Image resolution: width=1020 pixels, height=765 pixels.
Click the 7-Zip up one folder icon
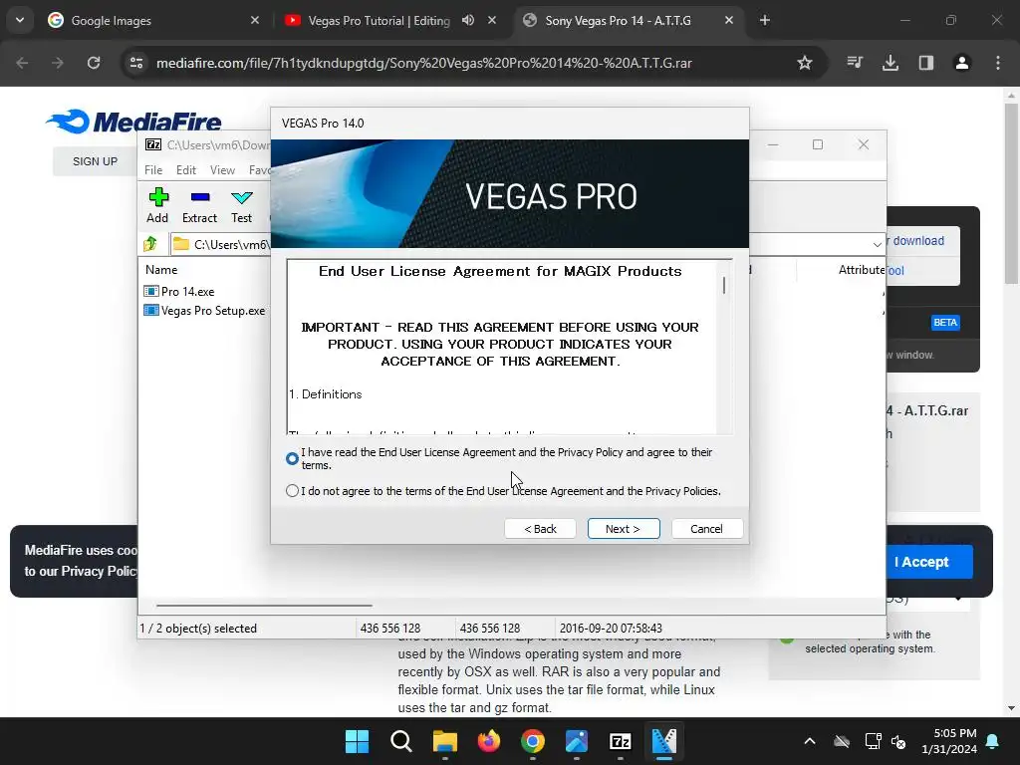click(x=151, y=244)
